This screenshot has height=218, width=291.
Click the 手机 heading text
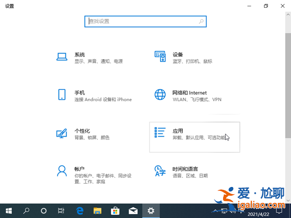tap(80, 93)
